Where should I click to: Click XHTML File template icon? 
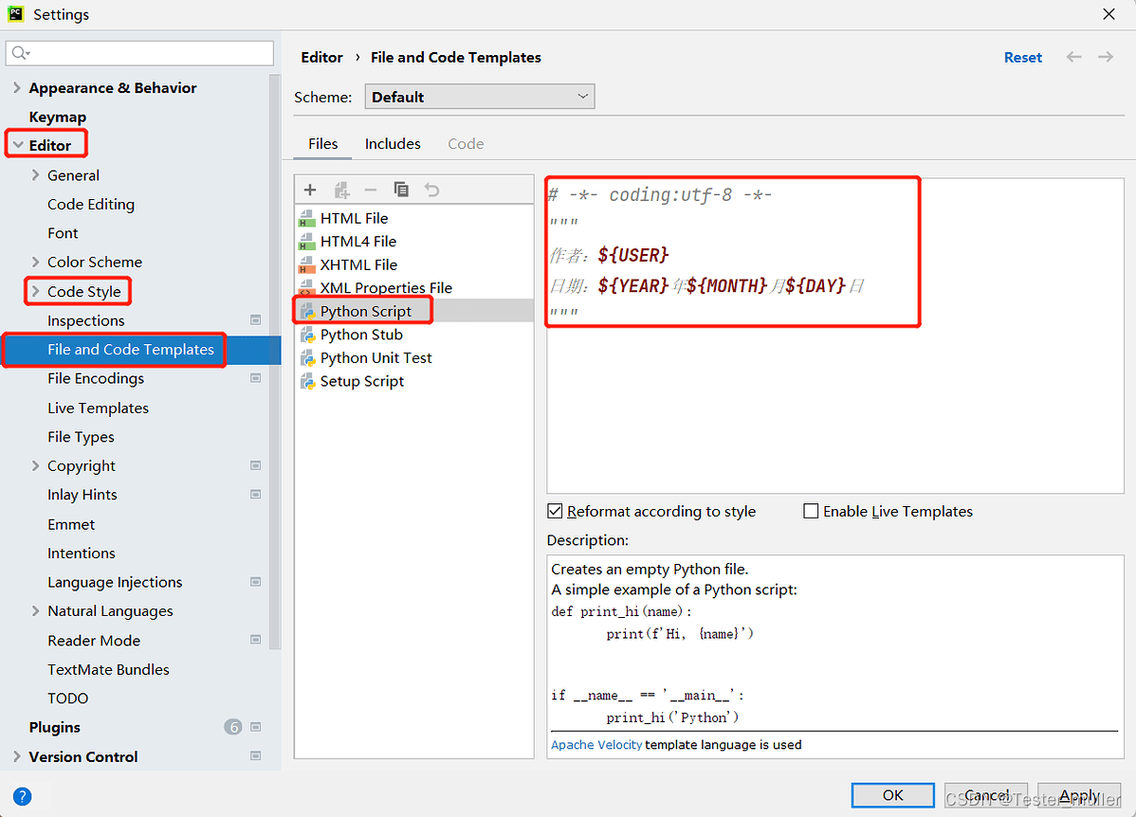pyautogui.click(x=307, y=264)
